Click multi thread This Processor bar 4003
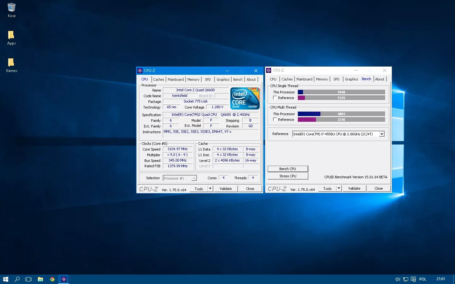 342,114
